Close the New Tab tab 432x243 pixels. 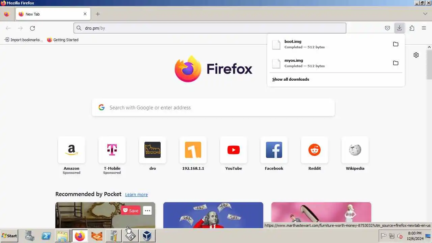point(85,14)
